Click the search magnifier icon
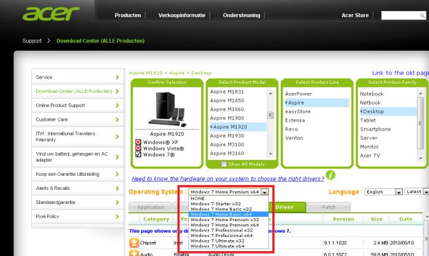The image size is (429, 256). click(422, 15)
